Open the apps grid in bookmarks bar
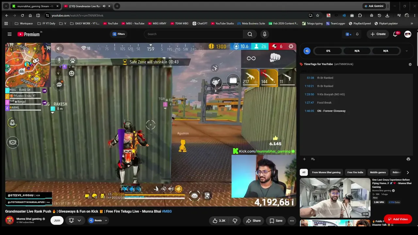Image resolution: width=418 pixels, height=235 pixels. [6, 23]
